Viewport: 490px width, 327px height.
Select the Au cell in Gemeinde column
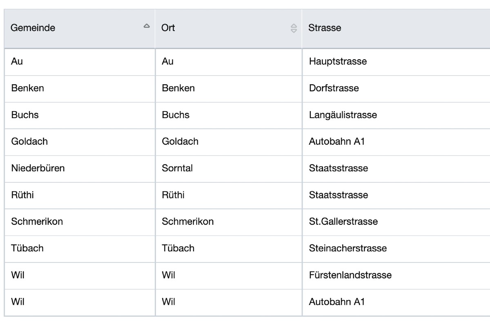[x=17, y=62]
